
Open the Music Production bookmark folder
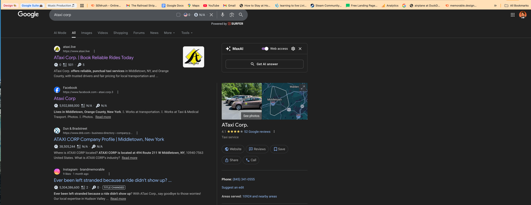click(61, 6)
